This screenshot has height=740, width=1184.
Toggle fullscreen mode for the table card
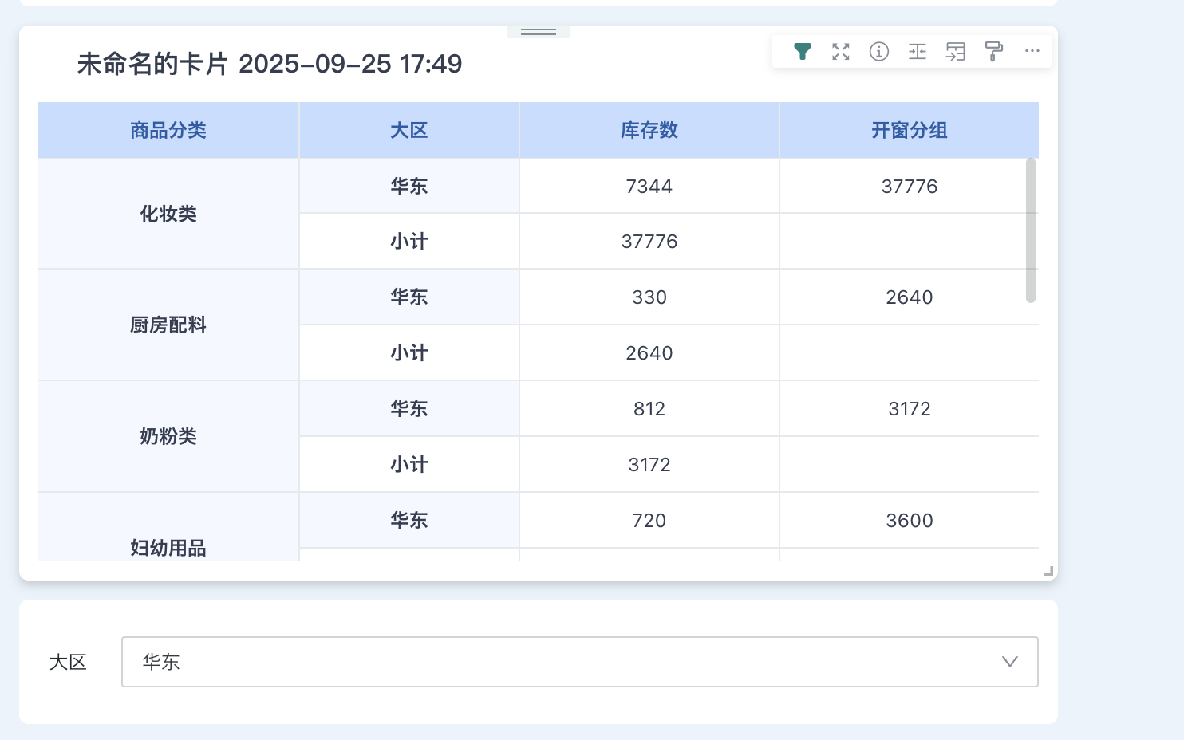tap(840, 51)
